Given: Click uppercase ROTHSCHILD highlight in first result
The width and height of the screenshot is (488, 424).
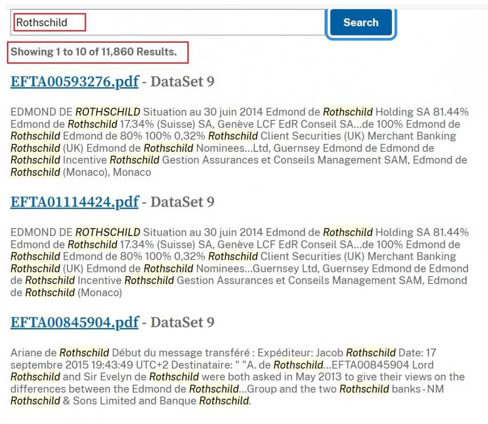Looking at the screenshot, I should 107,112.
